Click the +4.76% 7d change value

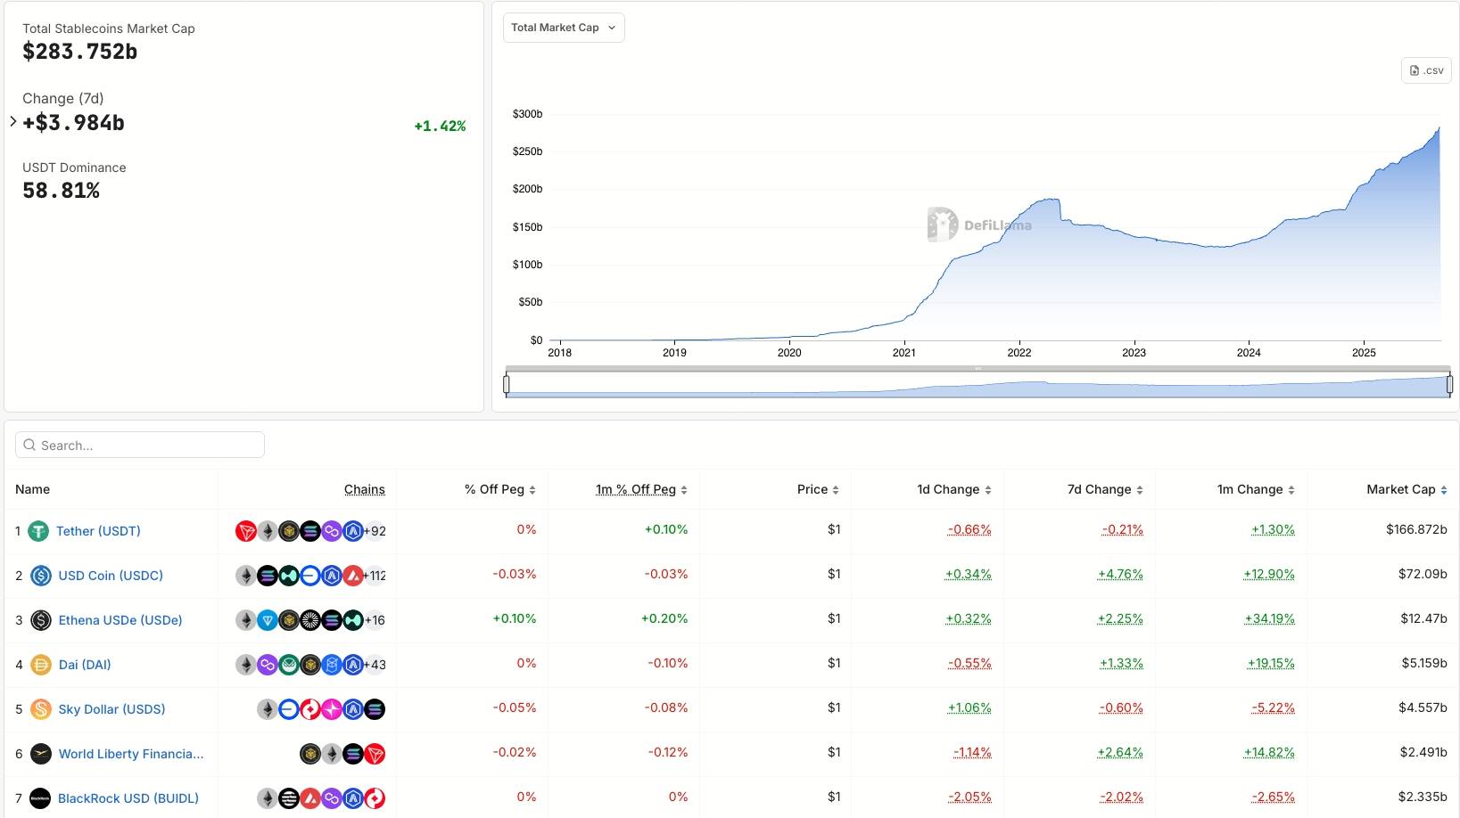click(x=1120, y=574)
